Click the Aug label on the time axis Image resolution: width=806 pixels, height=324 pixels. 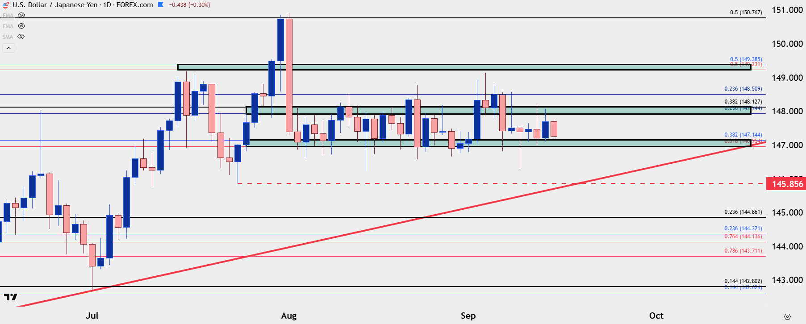[x=289, y=316]
